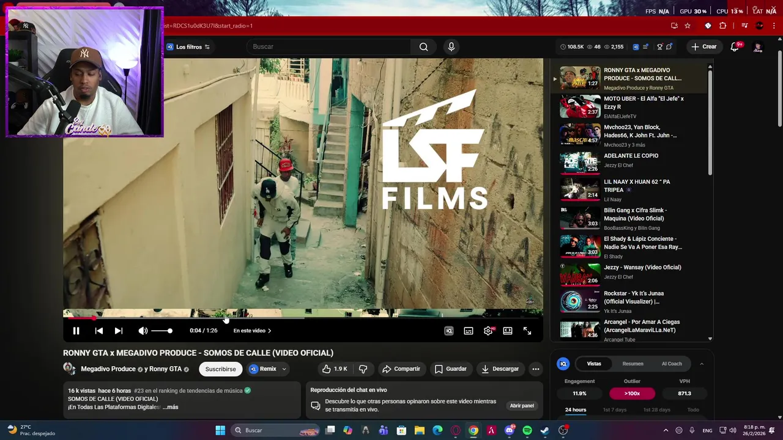
Task: Enter fullscreen mode in the player
Action: (x=527, y=331)
